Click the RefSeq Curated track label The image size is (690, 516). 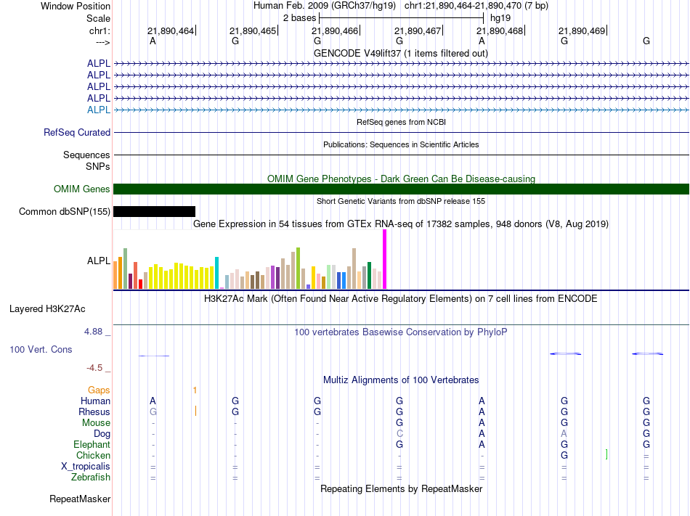77,133
